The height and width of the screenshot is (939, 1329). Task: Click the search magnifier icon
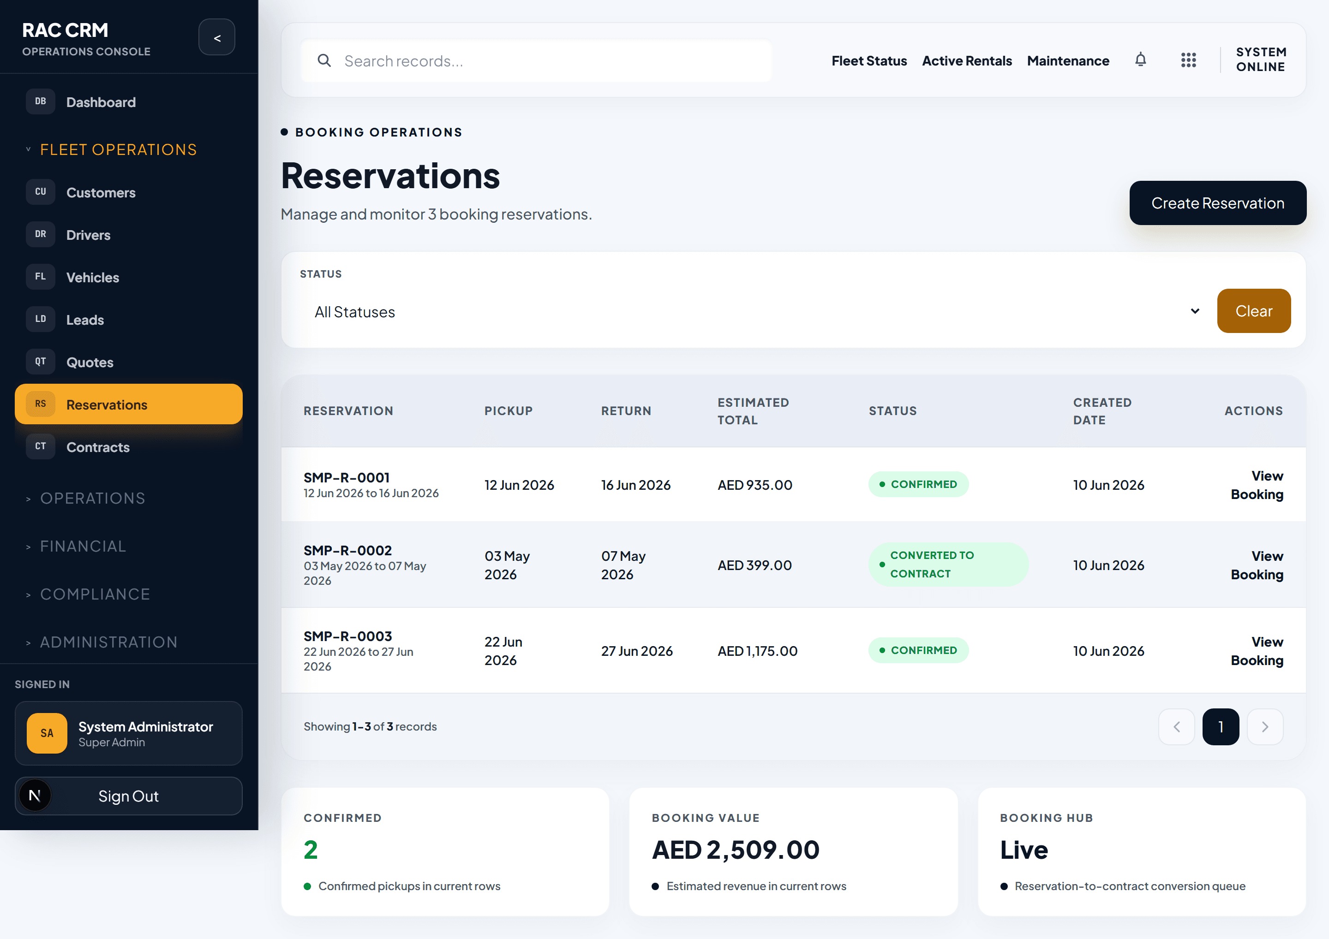(324, 61)
